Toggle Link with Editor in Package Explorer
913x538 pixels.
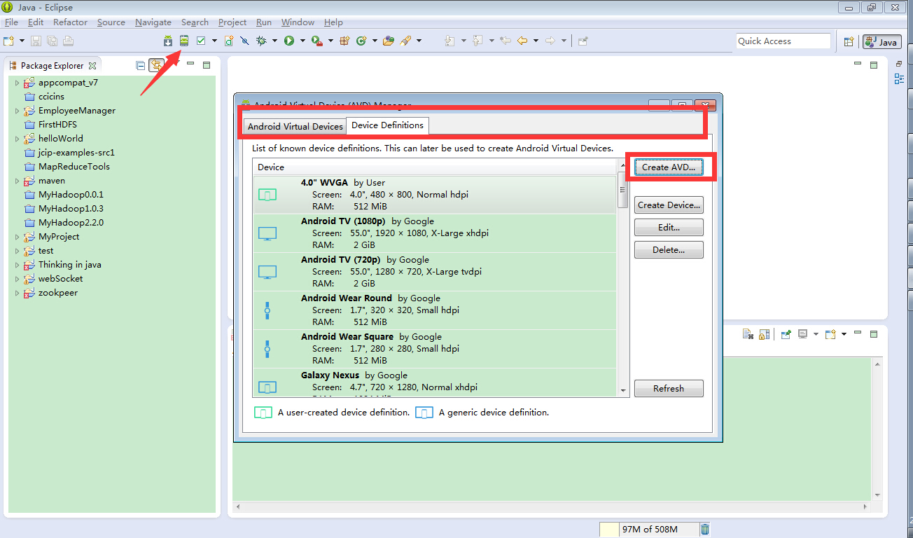(156, 65)
